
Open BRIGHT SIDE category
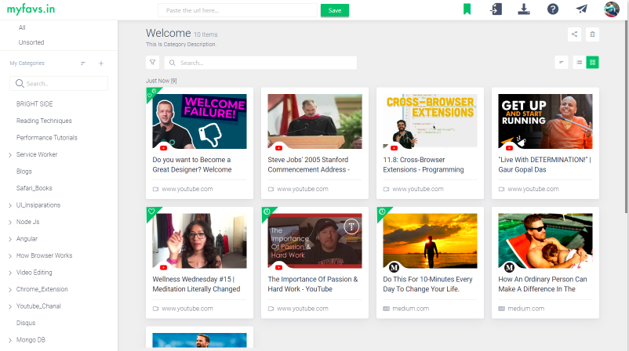35,103
